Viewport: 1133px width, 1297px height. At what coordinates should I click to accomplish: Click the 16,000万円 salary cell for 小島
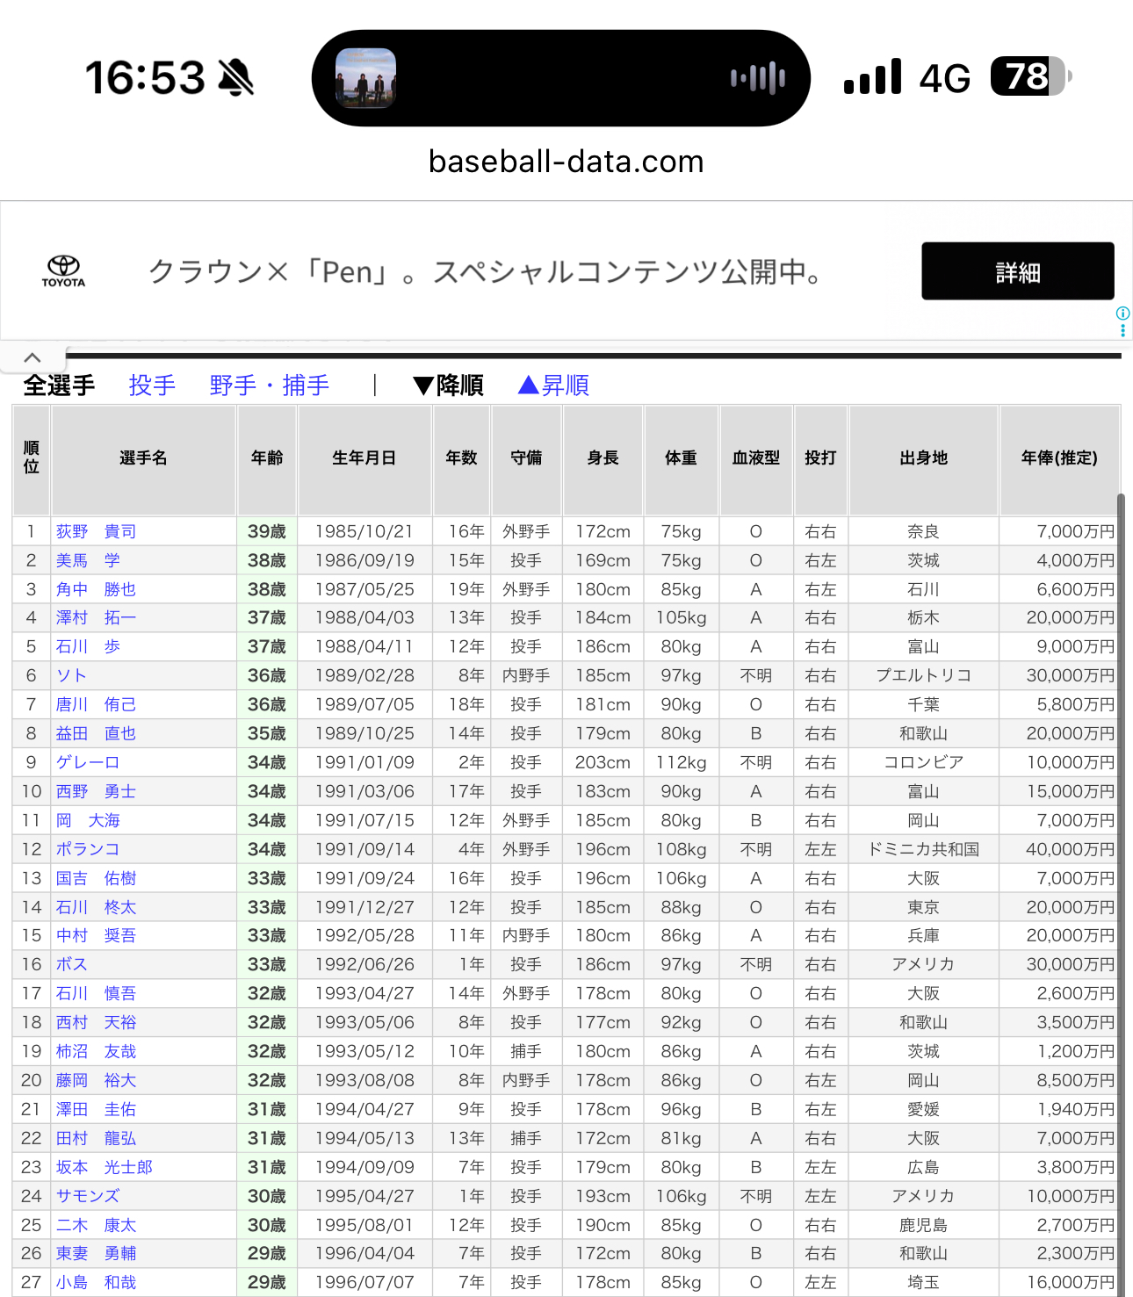[1060, 1282]
